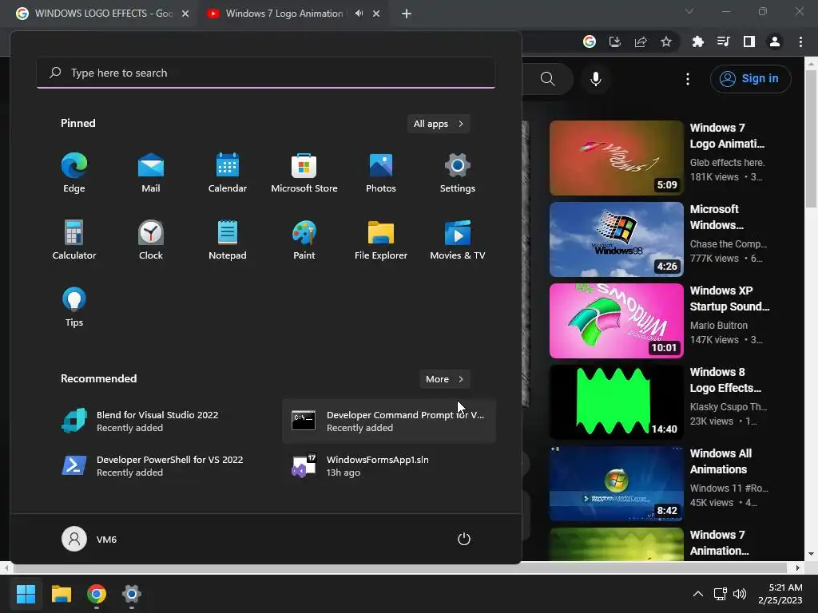Launch the Photos app

[x=381, y=173]
